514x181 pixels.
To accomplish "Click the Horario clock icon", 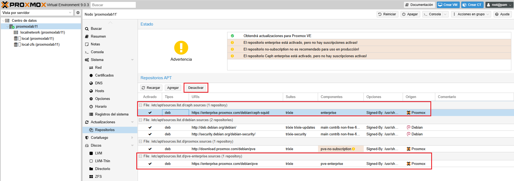I will [91, 107].
